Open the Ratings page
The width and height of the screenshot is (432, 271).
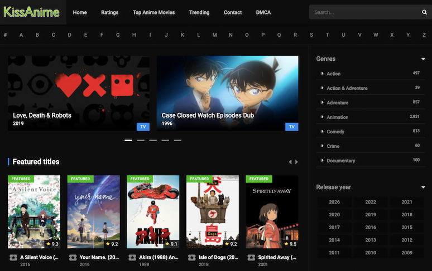click(109, 12)
